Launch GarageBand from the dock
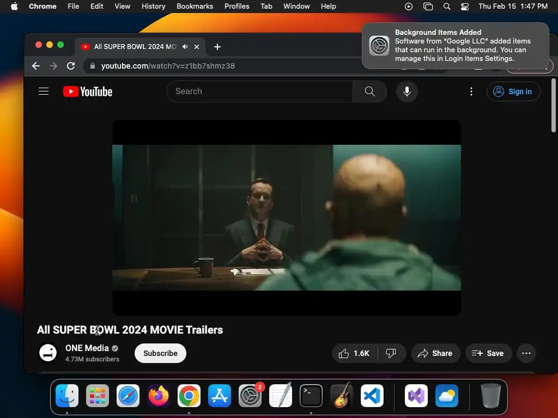 (342, 396)
